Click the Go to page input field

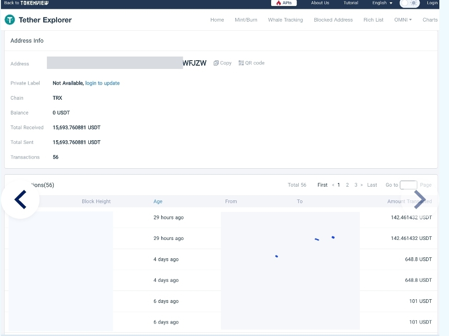(409, 185)
